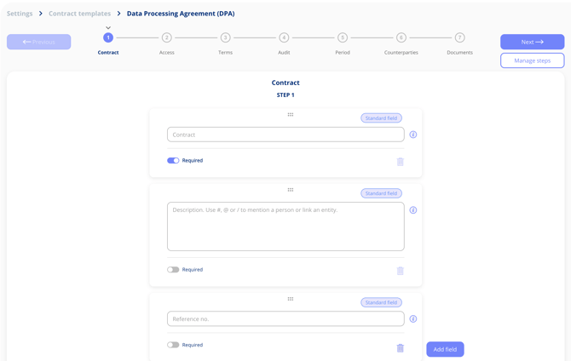
Task: Click Standard field badge on Description card
Action: click(x=381, y=193)
